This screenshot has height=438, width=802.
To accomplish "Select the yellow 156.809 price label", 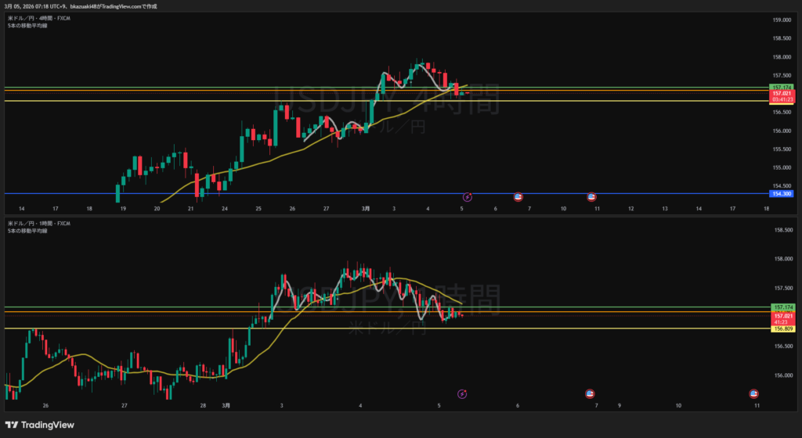I will click(782, 328).
